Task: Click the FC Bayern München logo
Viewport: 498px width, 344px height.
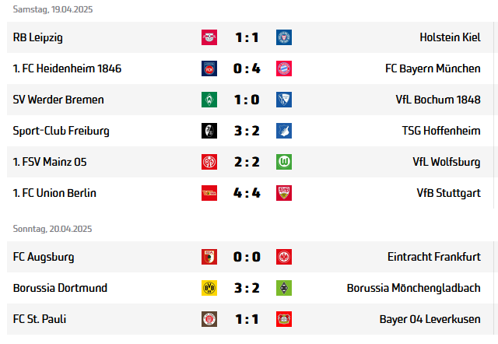Action: pos(284,68)
